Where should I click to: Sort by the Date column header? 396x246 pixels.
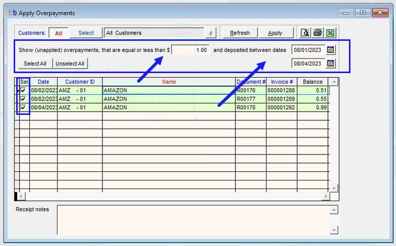(43, 82)
